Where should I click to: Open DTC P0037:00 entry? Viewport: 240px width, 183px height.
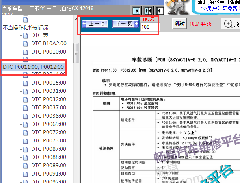49,107
